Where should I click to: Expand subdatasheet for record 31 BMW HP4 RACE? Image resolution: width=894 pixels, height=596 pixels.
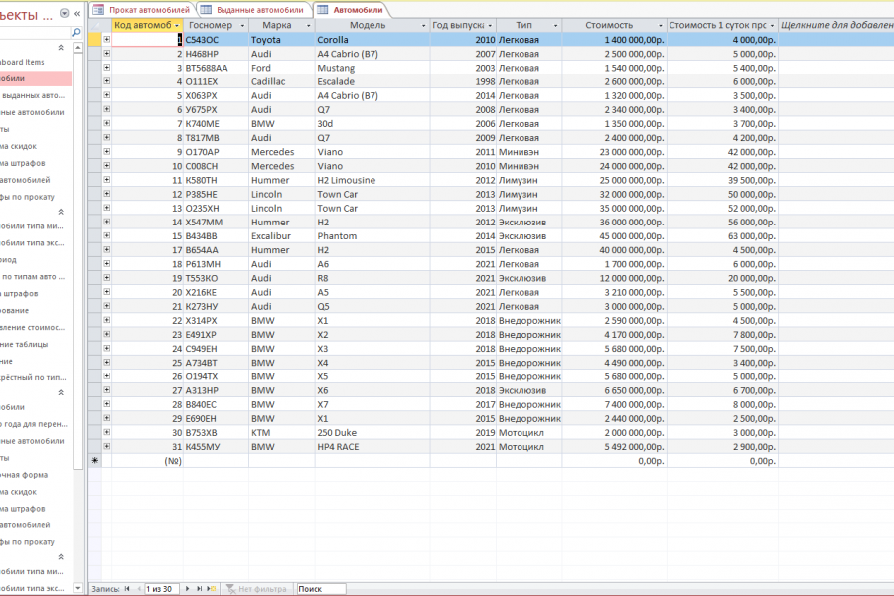tap(106, 446)
